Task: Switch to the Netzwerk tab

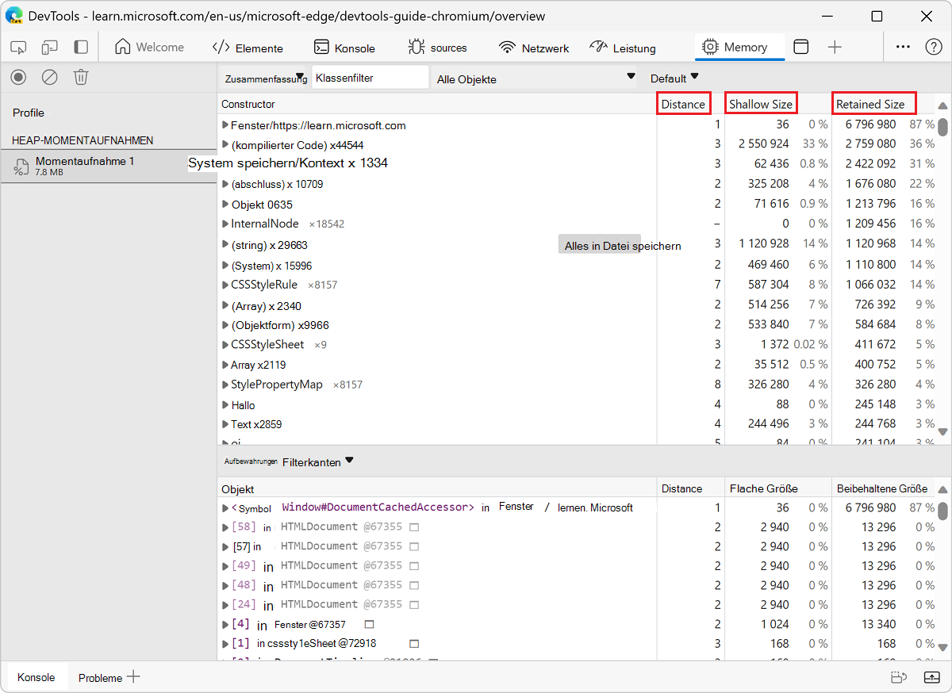Action: pos(534,48)
